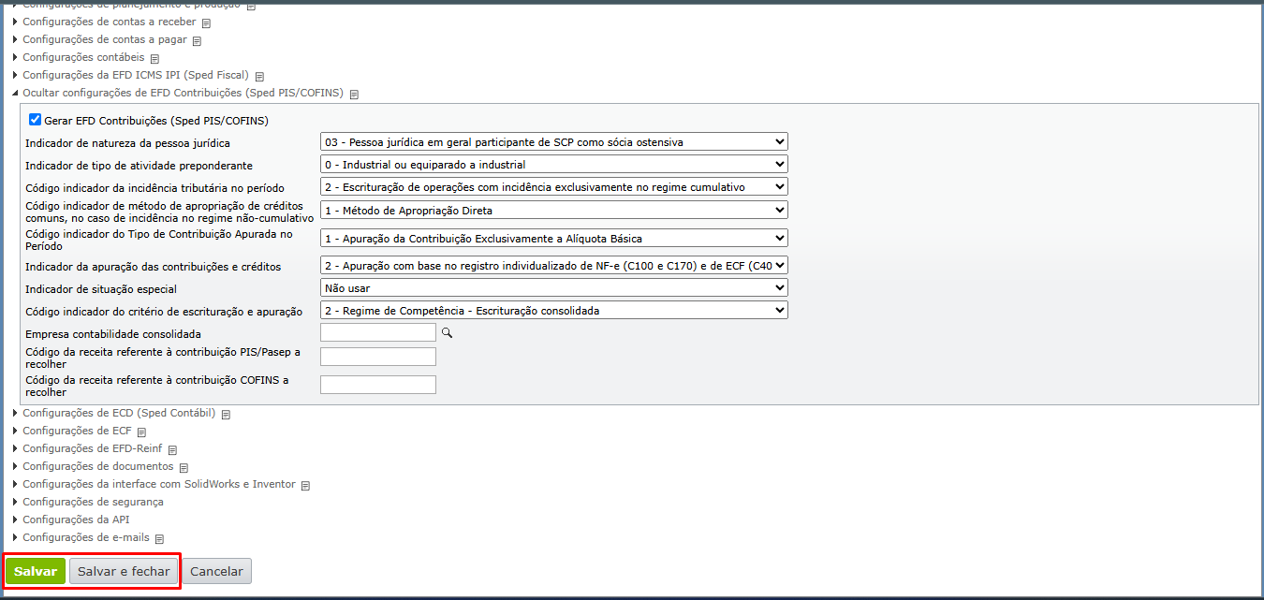Click note icon next to Configurações de e-mails
Image resolution: width=1264 pixels, height=600 pixels.
(x=159, y=539)
